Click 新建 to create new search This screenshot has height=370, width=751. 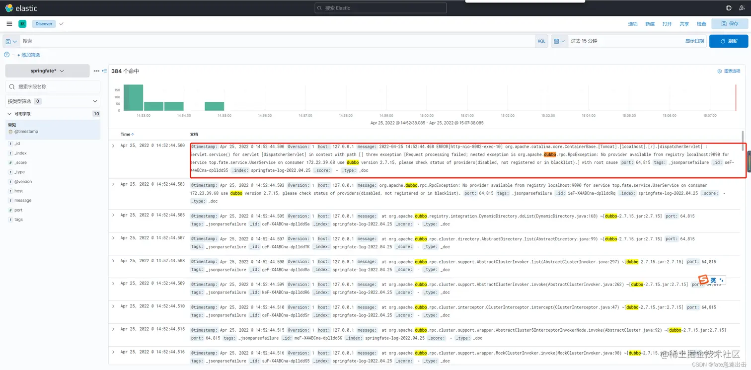click(x=650, y=24)
